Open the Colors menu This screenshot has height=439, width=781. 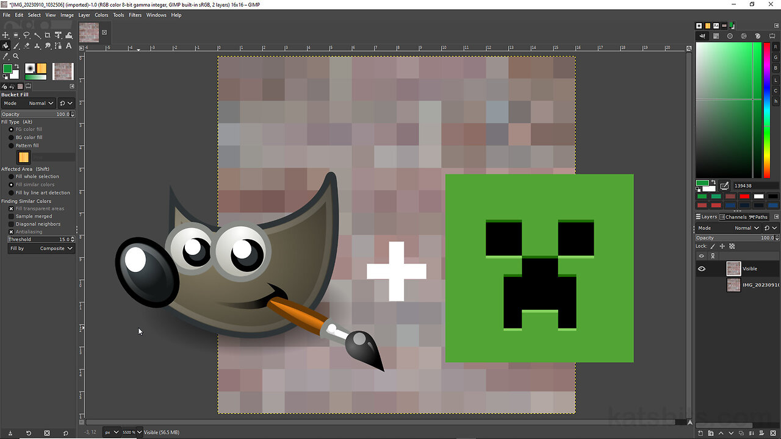pos(101,15)
